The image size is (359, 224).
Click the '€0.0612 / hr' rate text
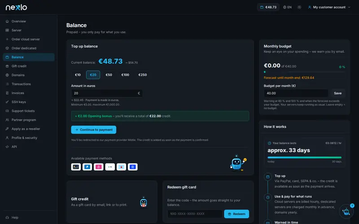click(333, 143)
